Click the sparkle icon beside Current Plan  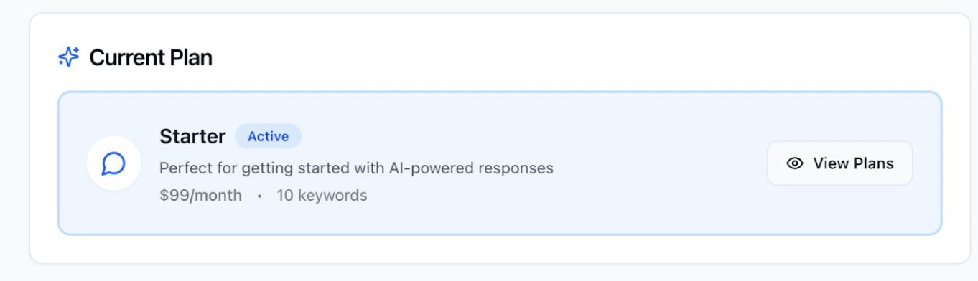pyautogui.click(x=69, y=57)
